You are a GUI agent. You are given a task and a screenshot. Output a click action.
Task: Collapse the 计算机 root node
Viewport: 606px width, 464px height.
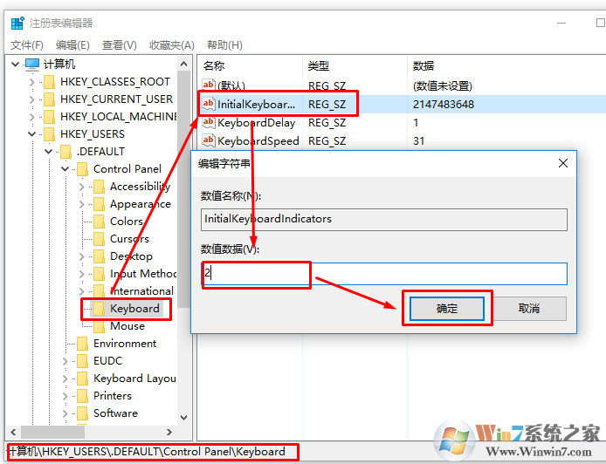click(x=15, y=64)
